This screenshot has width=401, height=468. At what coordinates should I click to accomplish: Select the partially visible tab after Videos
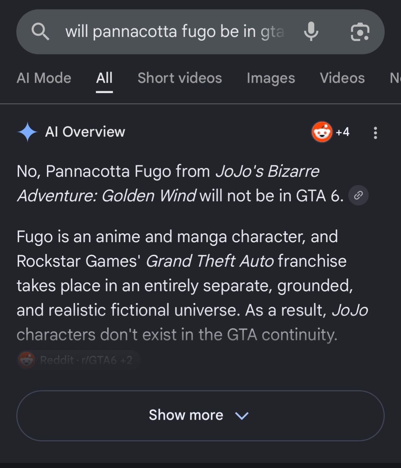point(395,78)
